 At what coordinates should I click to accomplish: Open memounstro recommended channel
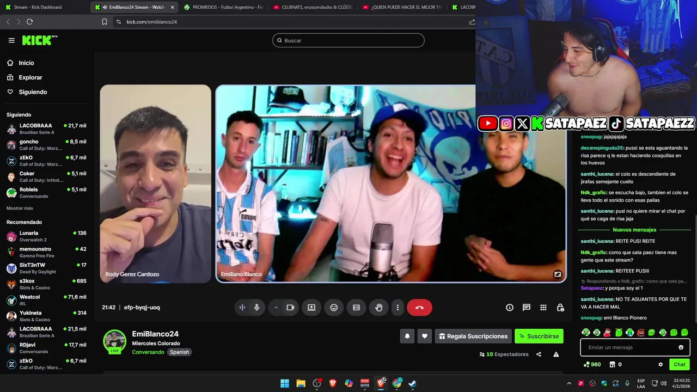coord(46,252)
